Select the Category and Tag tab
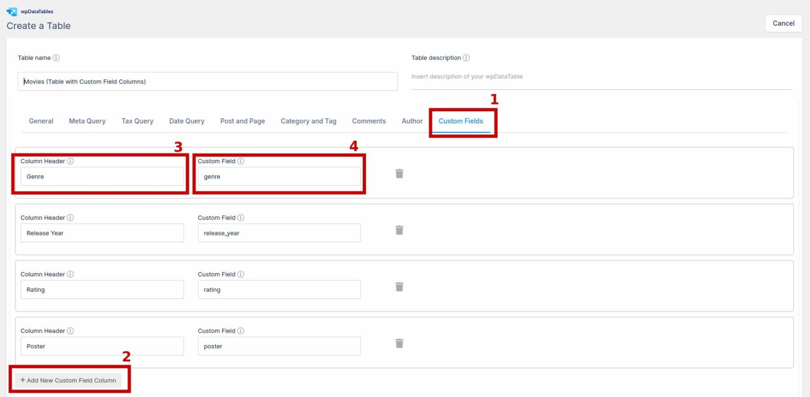This screenshot has height=397, width=810. tap(308, 121)
